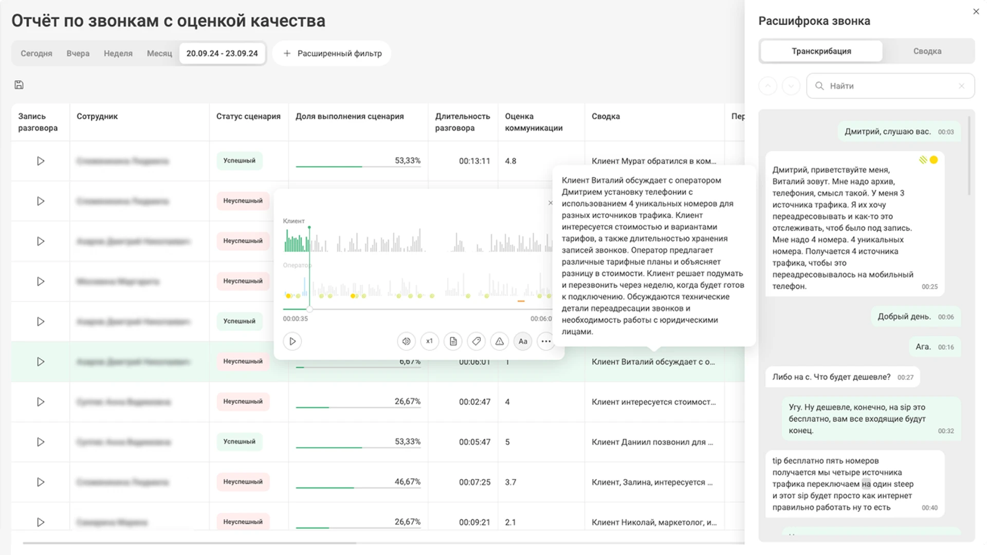Click the Найти search field
This screenshot has height=555, width=987.
click(889, 86)
